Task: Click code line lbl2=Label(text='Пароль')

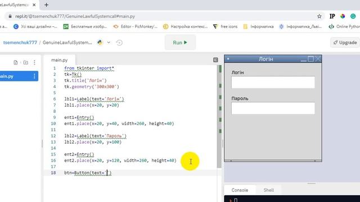Action: tap(95, 136)
